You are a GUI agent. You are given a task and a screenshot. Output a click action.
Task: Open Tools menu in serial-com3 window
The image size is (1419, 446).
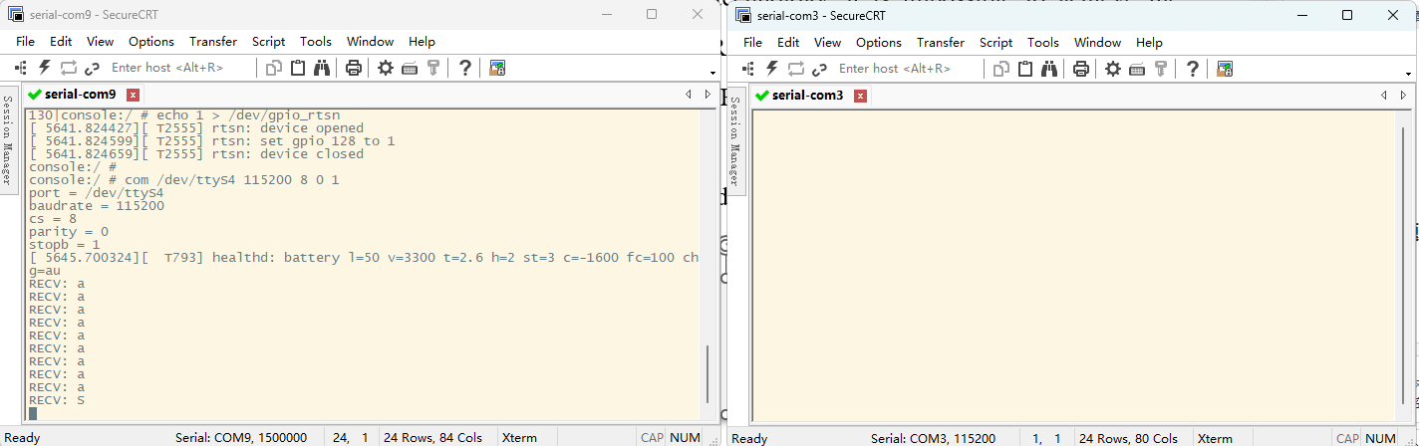point(1043,42)
